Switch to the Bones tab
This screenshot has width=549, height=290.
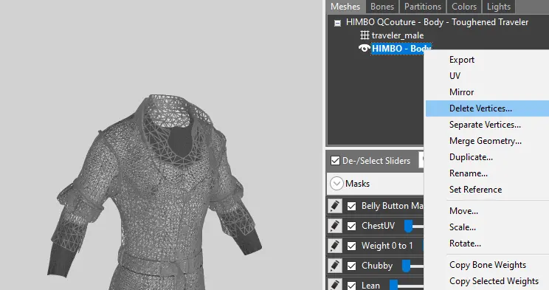click(x=382, y=7)
